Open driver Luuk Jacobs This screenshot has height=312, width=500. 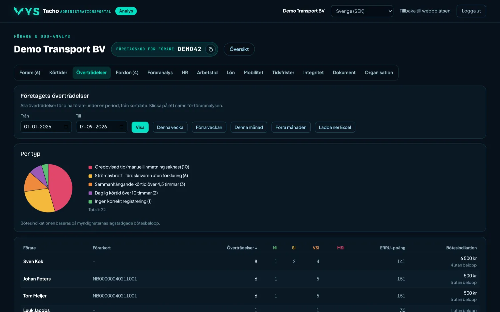[36, 310]
